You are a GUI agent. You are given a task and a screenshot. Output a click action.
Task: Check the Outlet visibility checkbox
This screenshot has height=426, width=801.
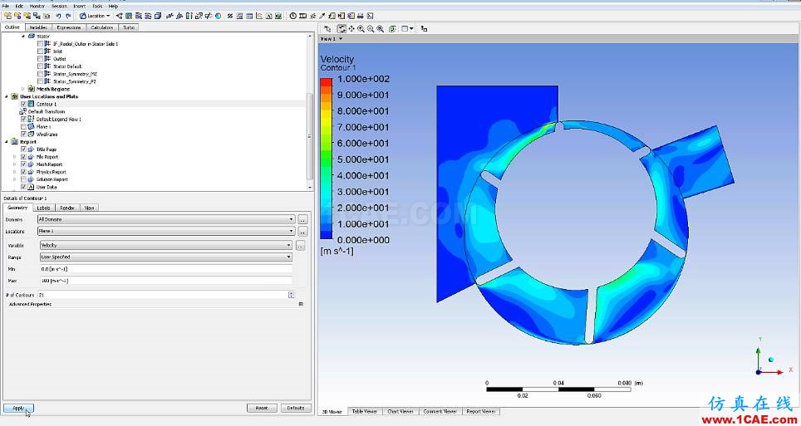(41, 59)
